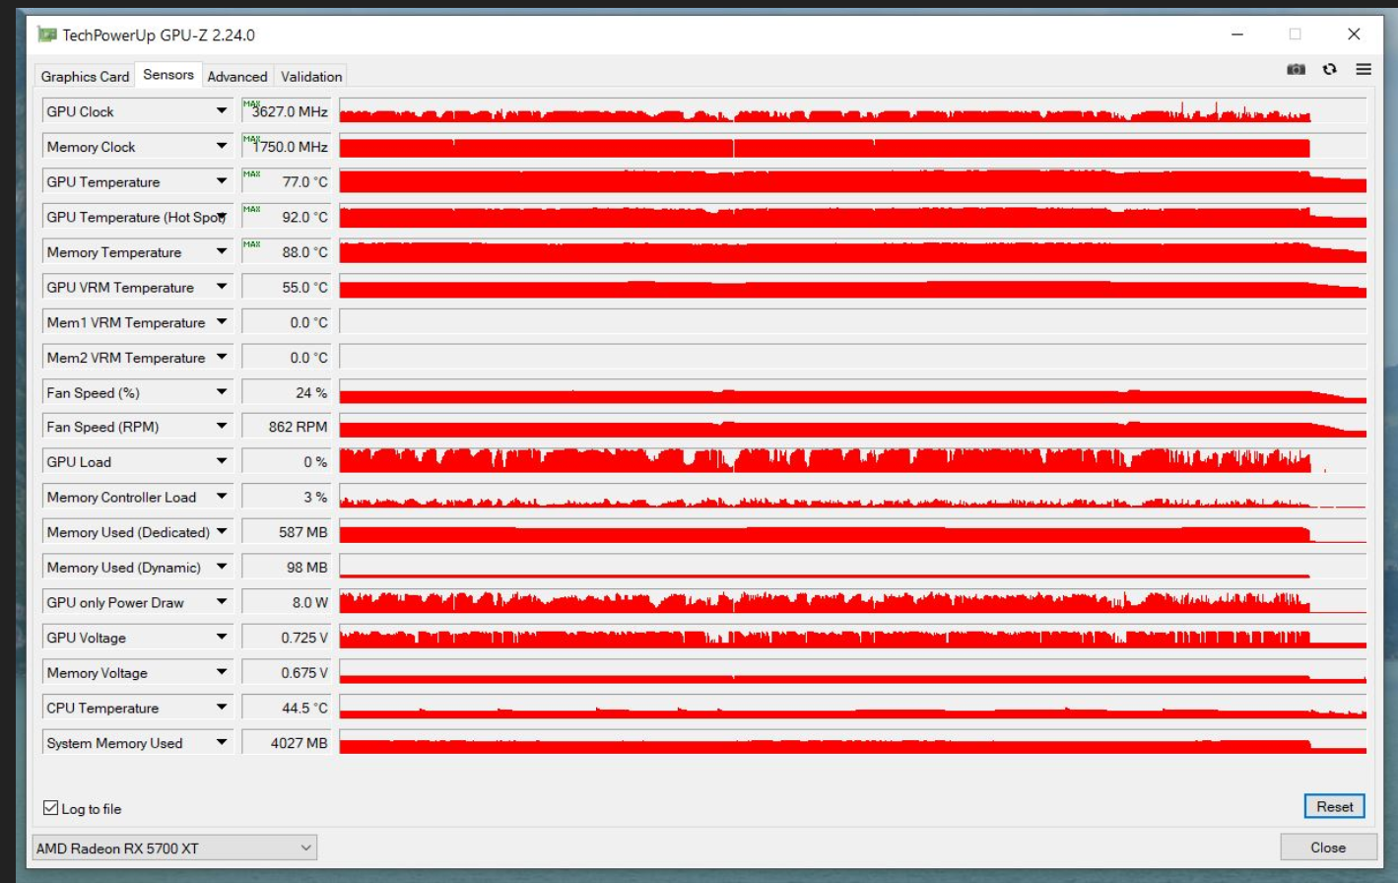Image resolution: width=1398 pixels, height=883 pixels.
Task: Expand the GPU Temperature dropdown arrow
Action: coord(222,181)
